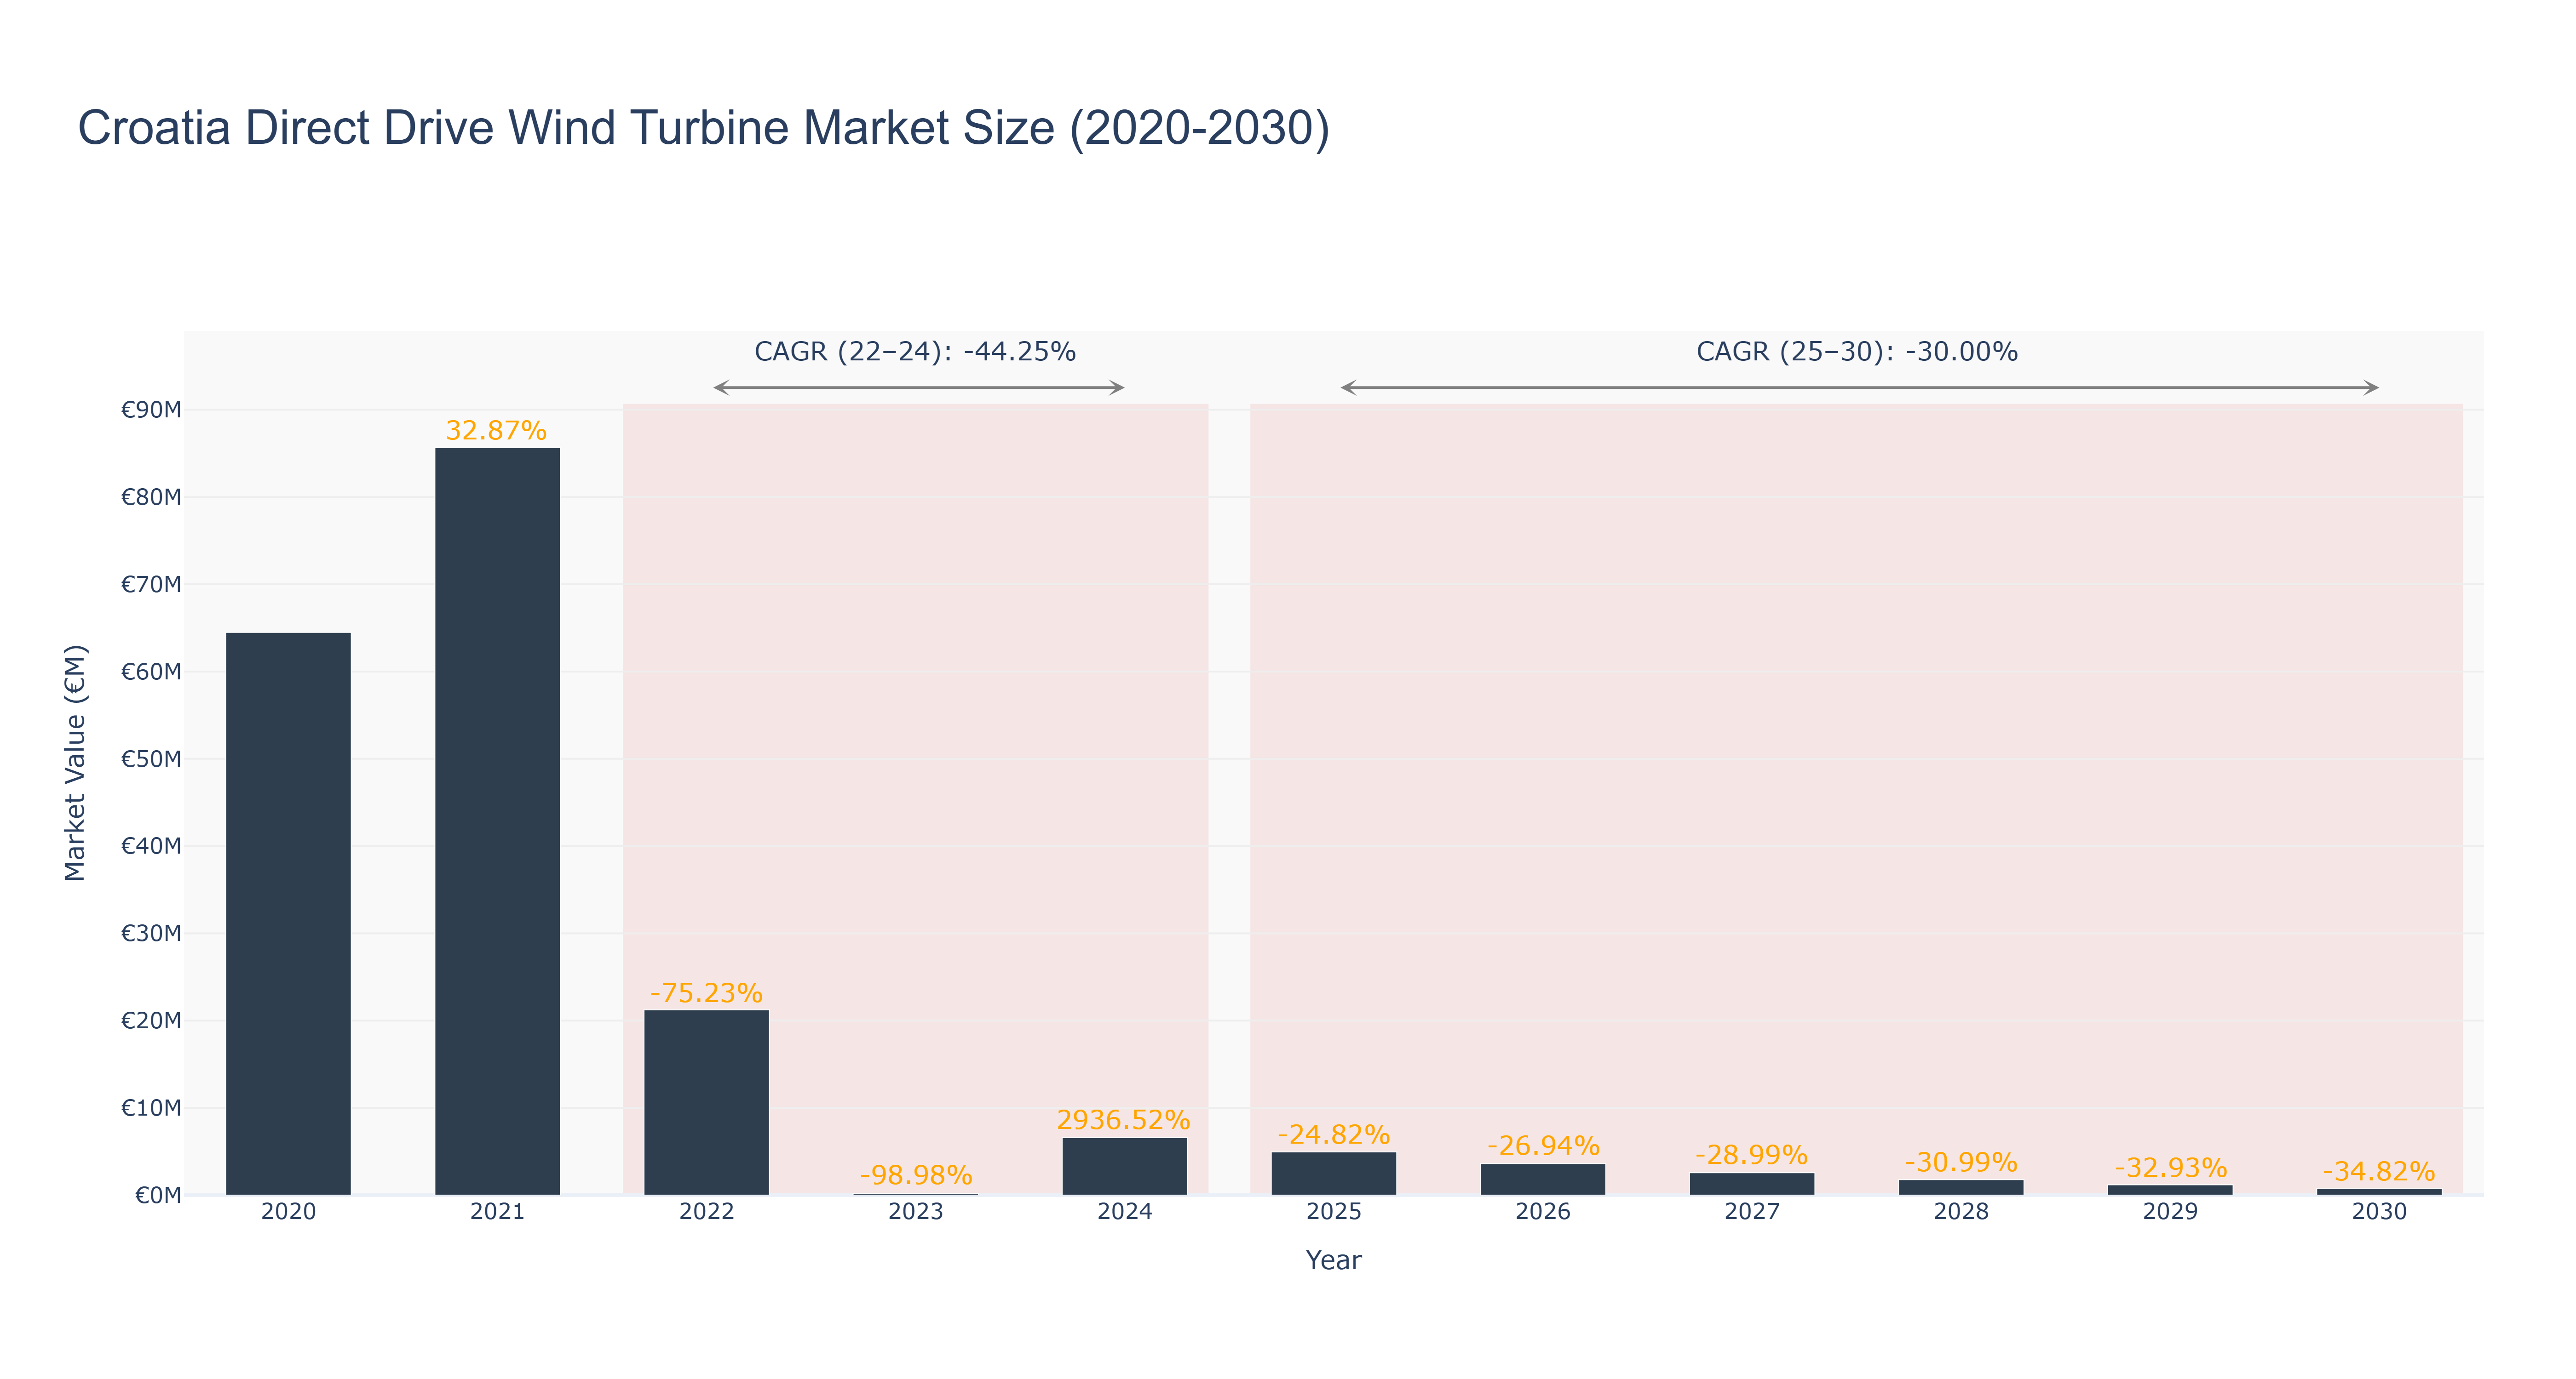Click the €50M y-axis tick label
Image resolution: width=2576 pixels, height=1379 pixels.
(151, 758)
